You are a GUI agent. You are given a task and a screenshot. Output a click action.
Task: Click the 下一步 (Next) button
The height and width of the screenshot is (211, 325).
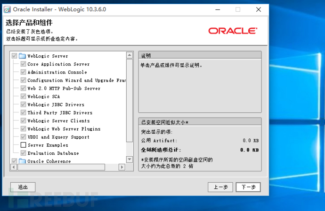coord(248,187)
